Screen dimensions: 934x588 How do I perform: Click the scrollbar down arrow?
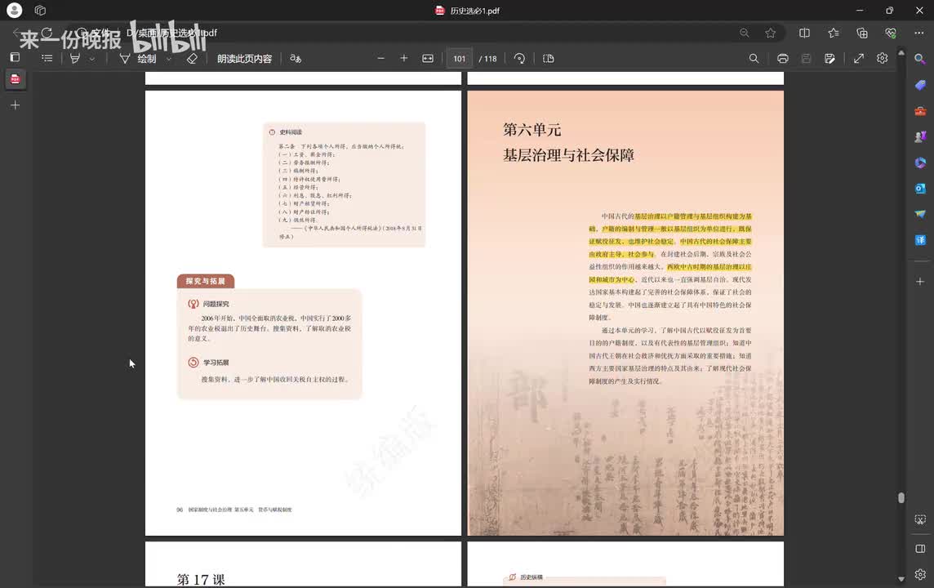tap(901, 578)
